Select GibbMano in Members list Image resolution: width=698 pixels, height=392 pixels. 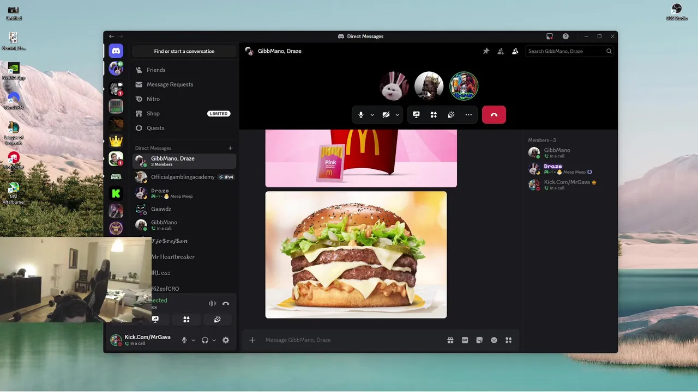[569, 153]
